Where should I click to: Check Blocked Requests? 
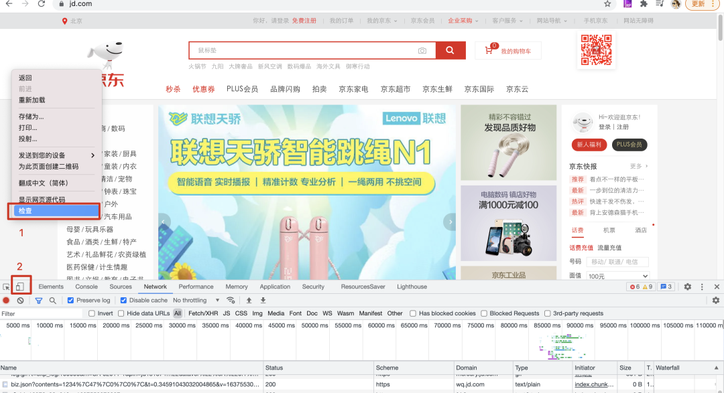(x=484, y=313)
